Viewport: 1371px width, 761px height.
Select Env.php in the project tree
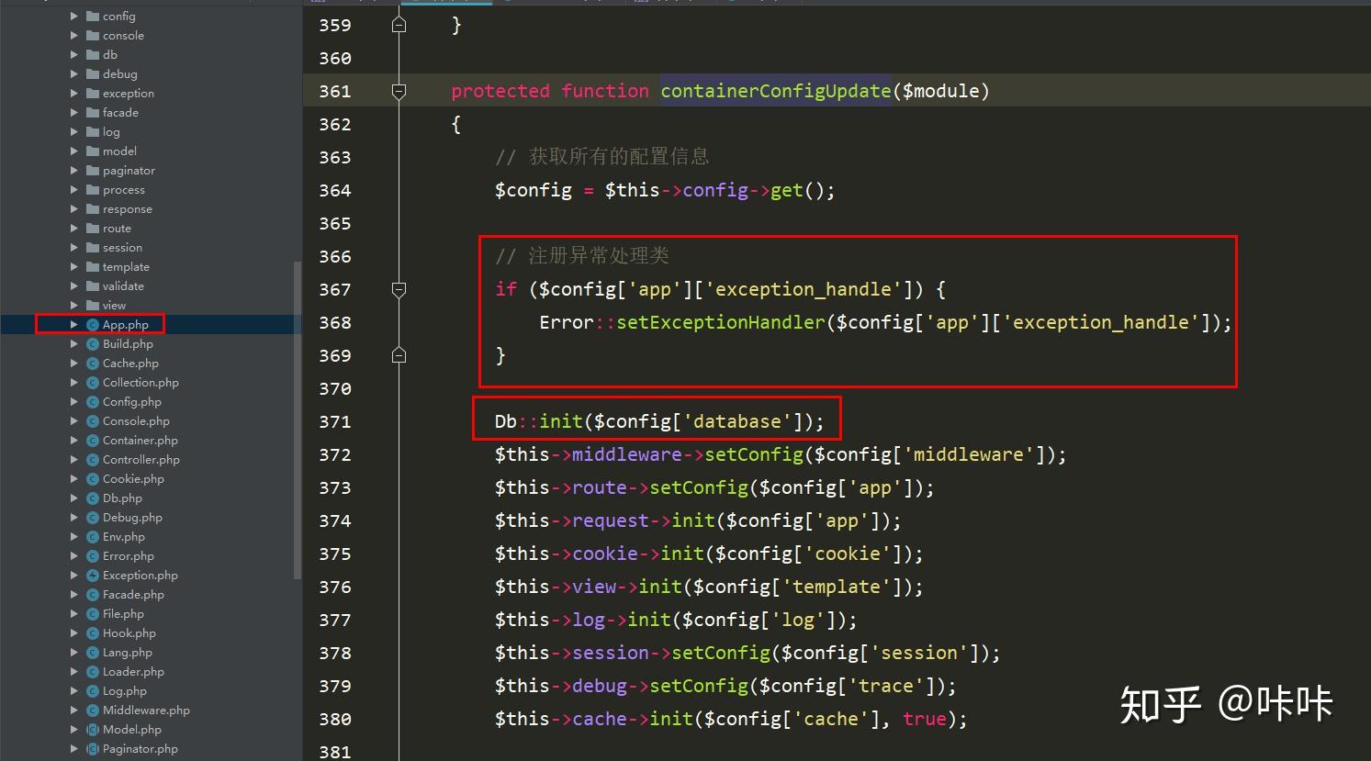pyautogui.click(x=129, y=536)
